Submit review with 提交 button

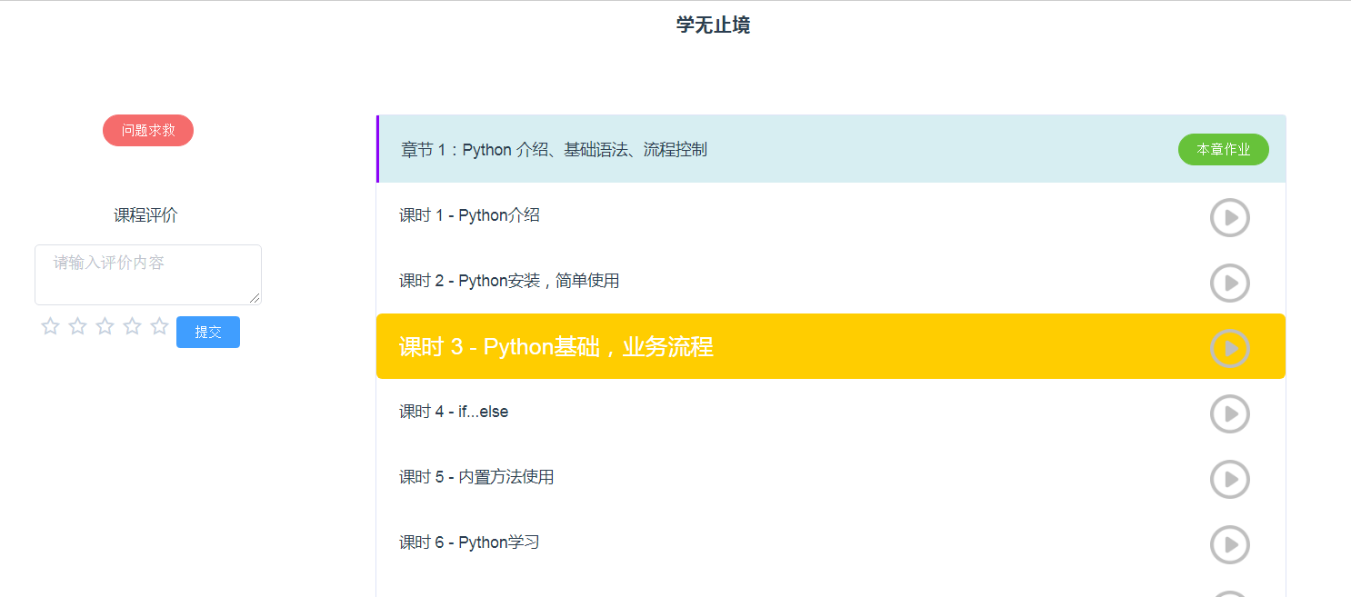pyautogui.click(x=208, y=332)
